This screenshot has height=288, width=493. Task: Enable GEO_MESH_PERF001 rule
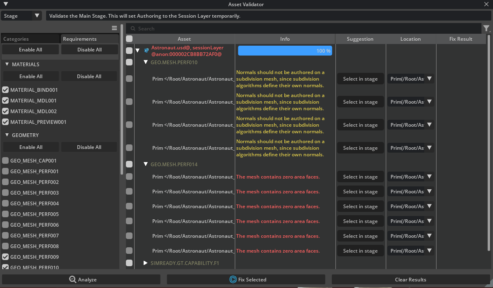click(x=5, y=171)
